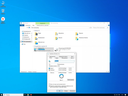Screen dimensions: 128x96
Task: Open Explorer help question mark icon
Action: point(109,25)
